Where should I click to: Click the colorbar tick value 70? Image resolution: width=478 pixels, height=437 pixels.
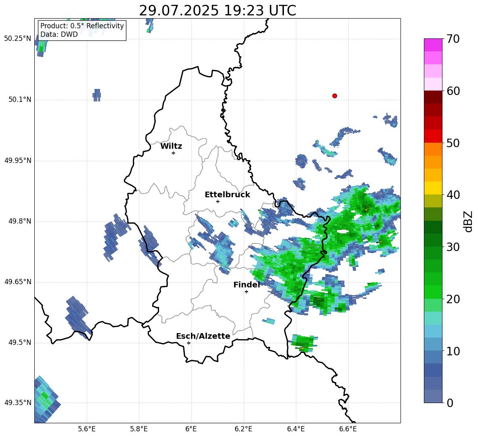point(453,39)
